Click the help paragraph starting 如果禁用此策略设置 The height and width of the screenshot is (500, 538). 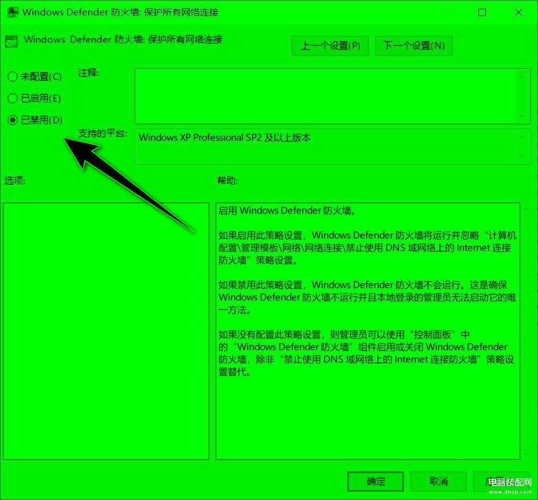click(x=367, y=297)
